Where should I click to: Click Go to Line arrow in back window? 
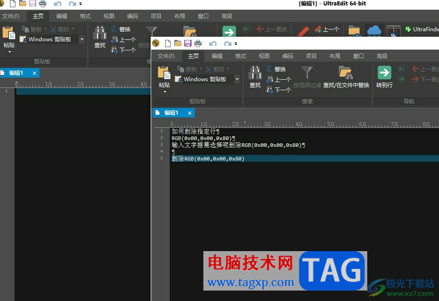click(x=229, y=32)
